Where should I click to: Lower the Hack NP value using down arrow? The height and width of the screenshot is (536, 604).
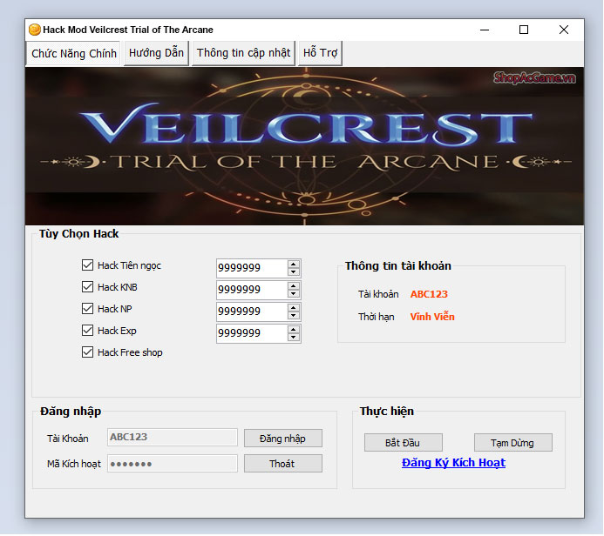[293, 316]
